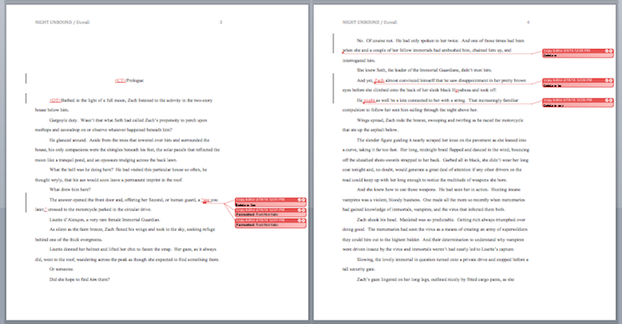Accept the 'Deleted: See' change balloon on page 3
Screen dimensions: 622x324
point(300,200)
